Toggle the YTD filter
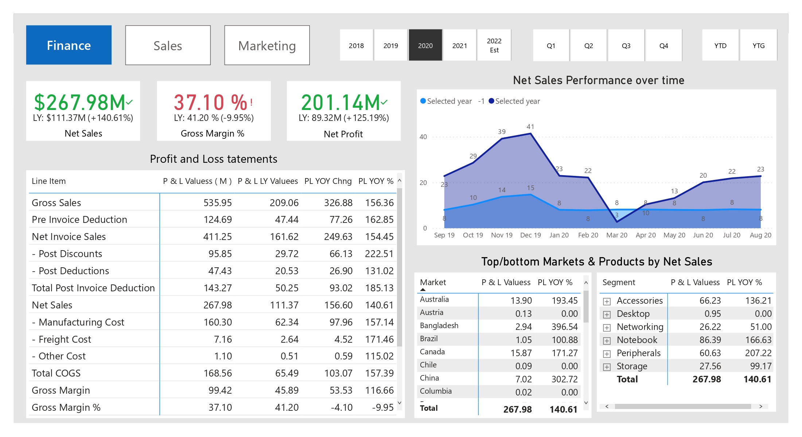This screenshot has width=802, height=437. (x=720, y=45)
